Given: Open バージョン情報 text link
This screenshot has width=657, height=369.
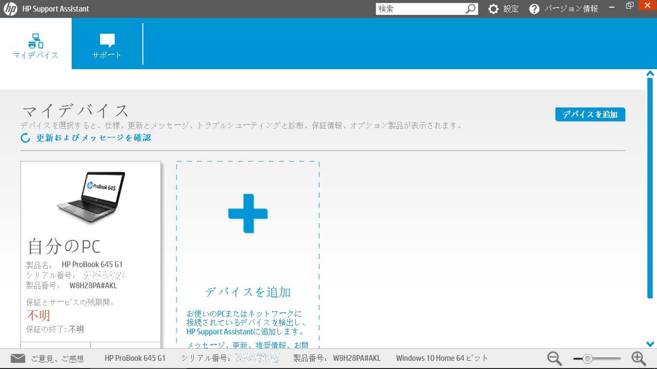Looking at the screenshot, I should [571, 9].
